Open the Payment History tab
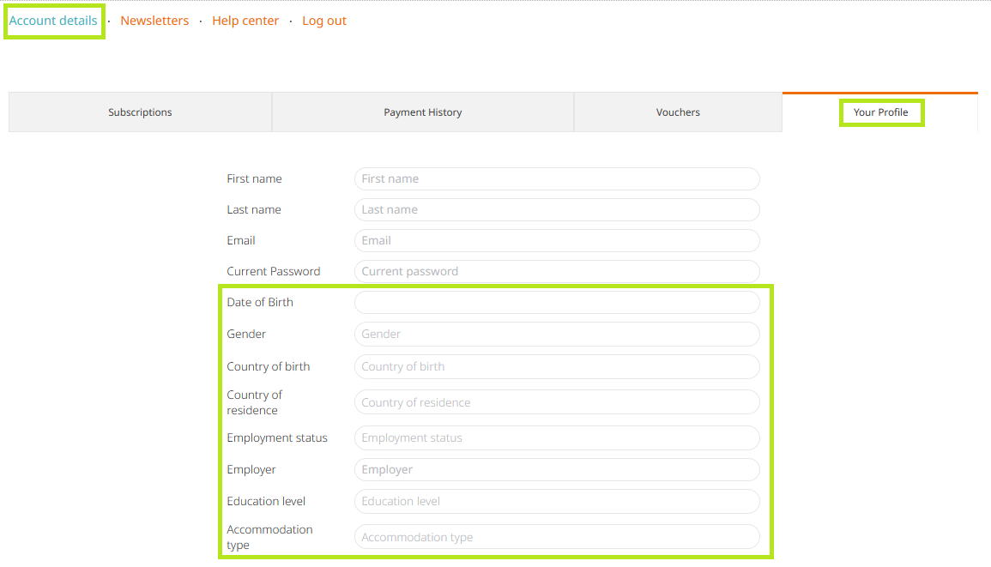The image size is (991, 567). tap(423, 112)
